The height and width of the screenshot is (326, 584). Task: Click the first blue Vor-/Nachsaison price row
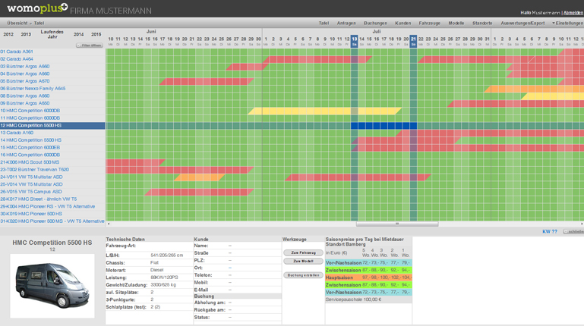(x=369, y=263)
